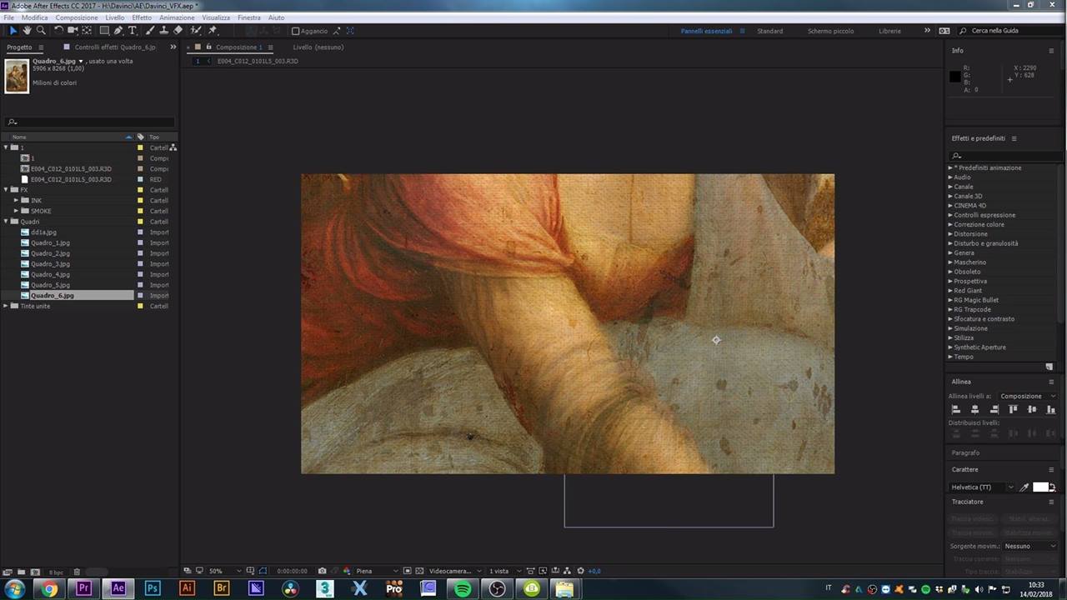This screenshot has width=1067, height=600.
Task: Pick font color with the eyedropper
Action: tap(1024, 487)
